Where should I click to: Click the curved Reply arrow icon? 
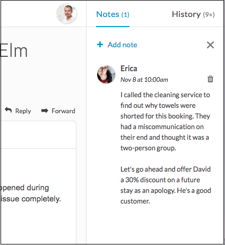[x=8, y=110]
